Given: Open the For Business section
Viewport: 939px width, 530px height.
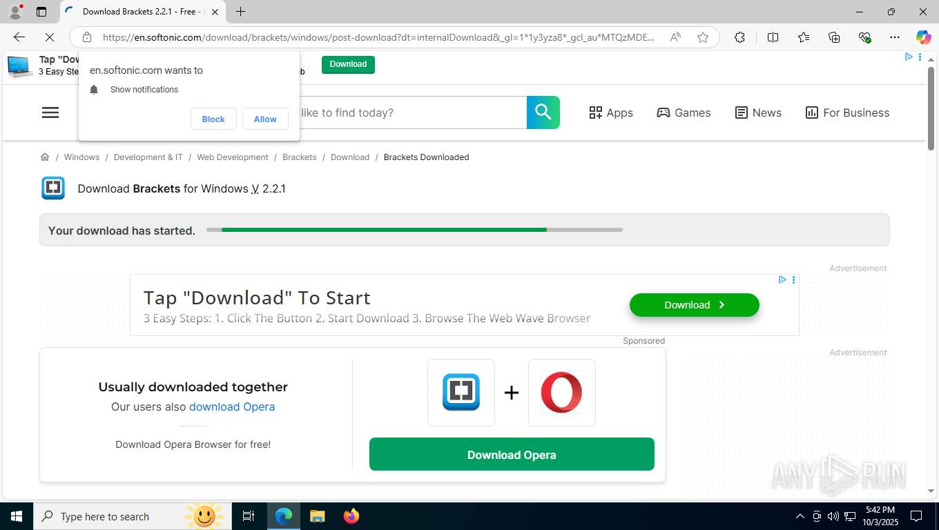Looking at the screenshot, I should [847, 112].
